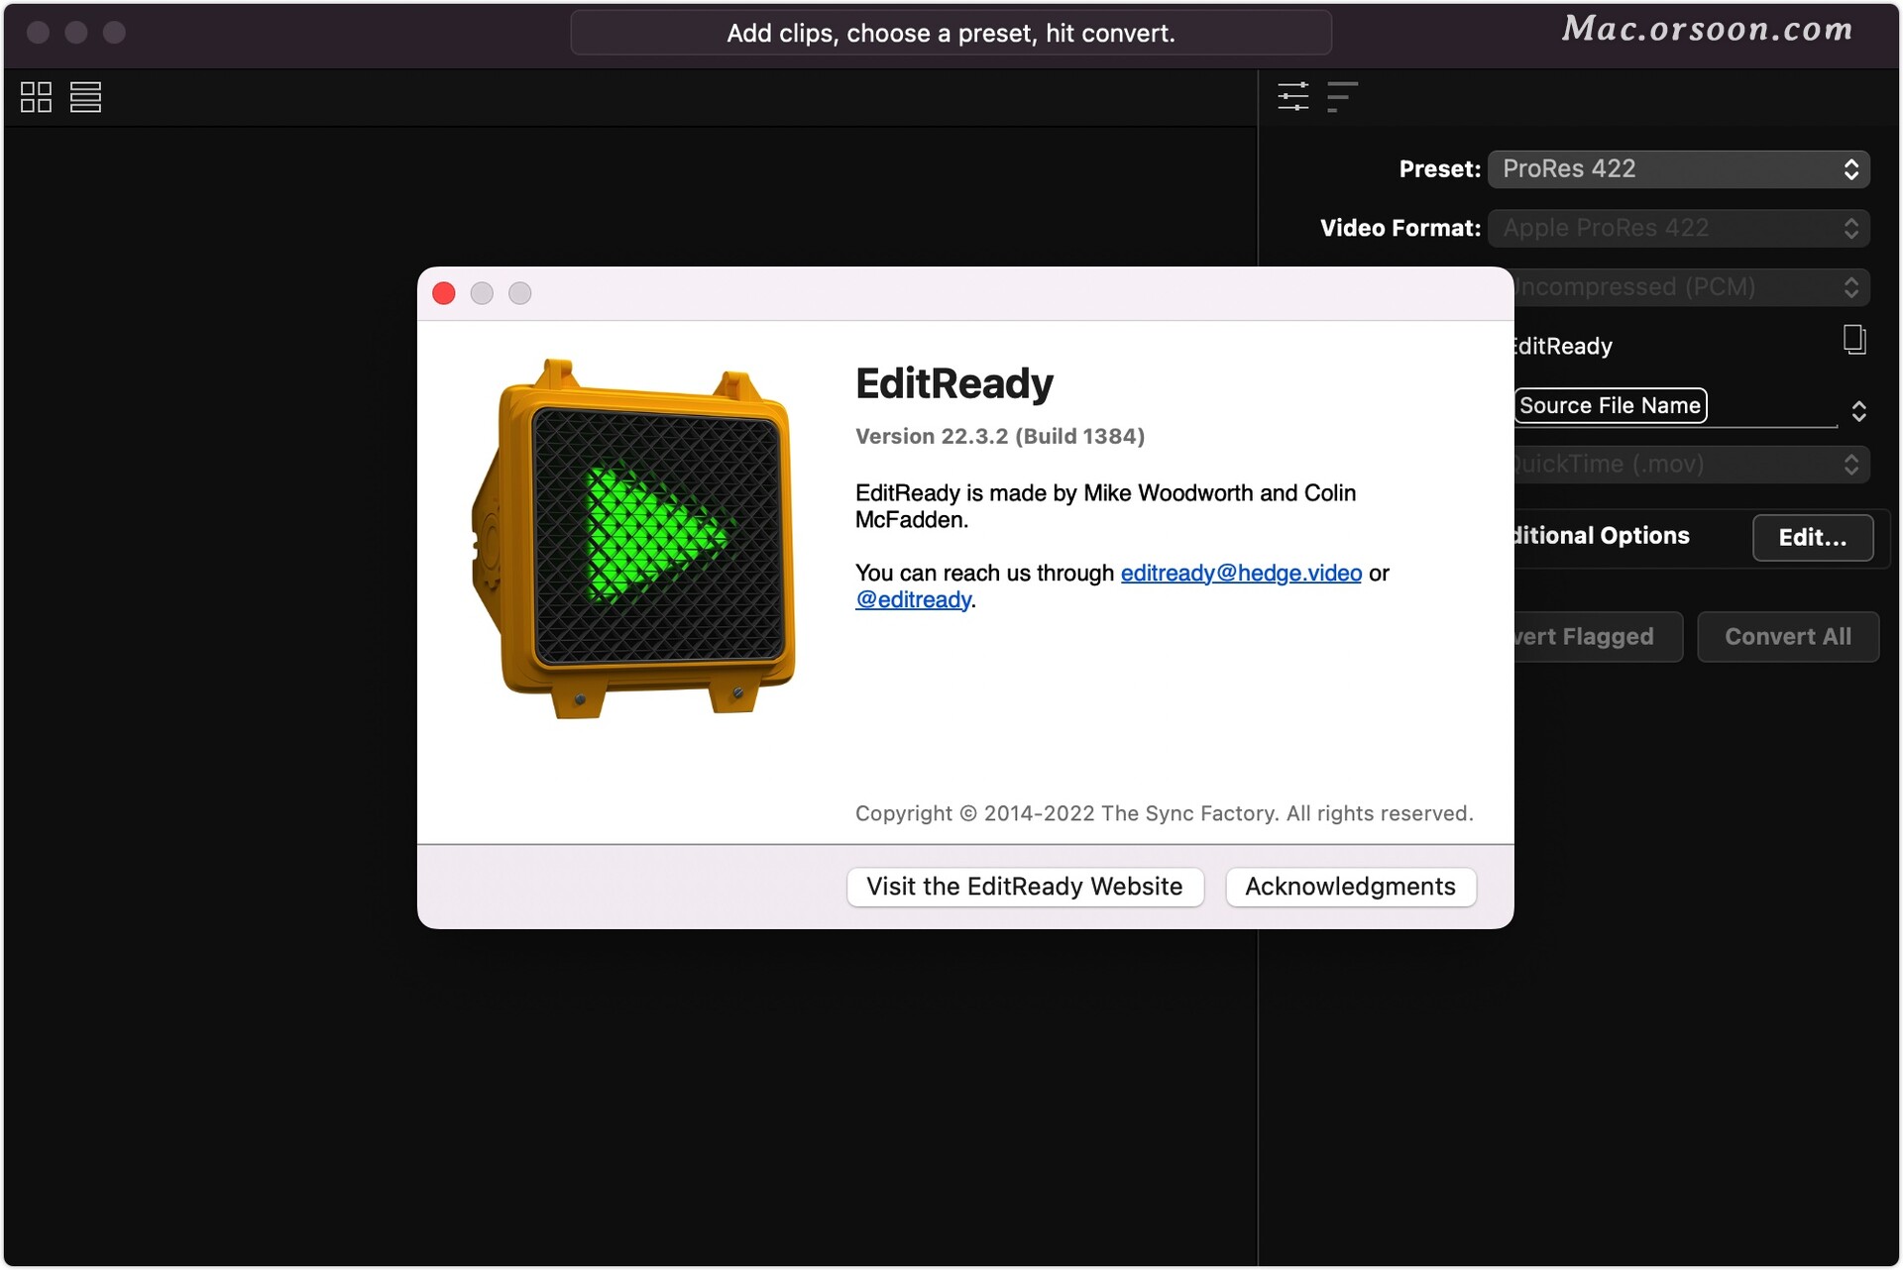This screenshot has height=1270, width=1903.
Task: Toggle the Uncompressed PCM audio setting
Action: point(1679,286)
